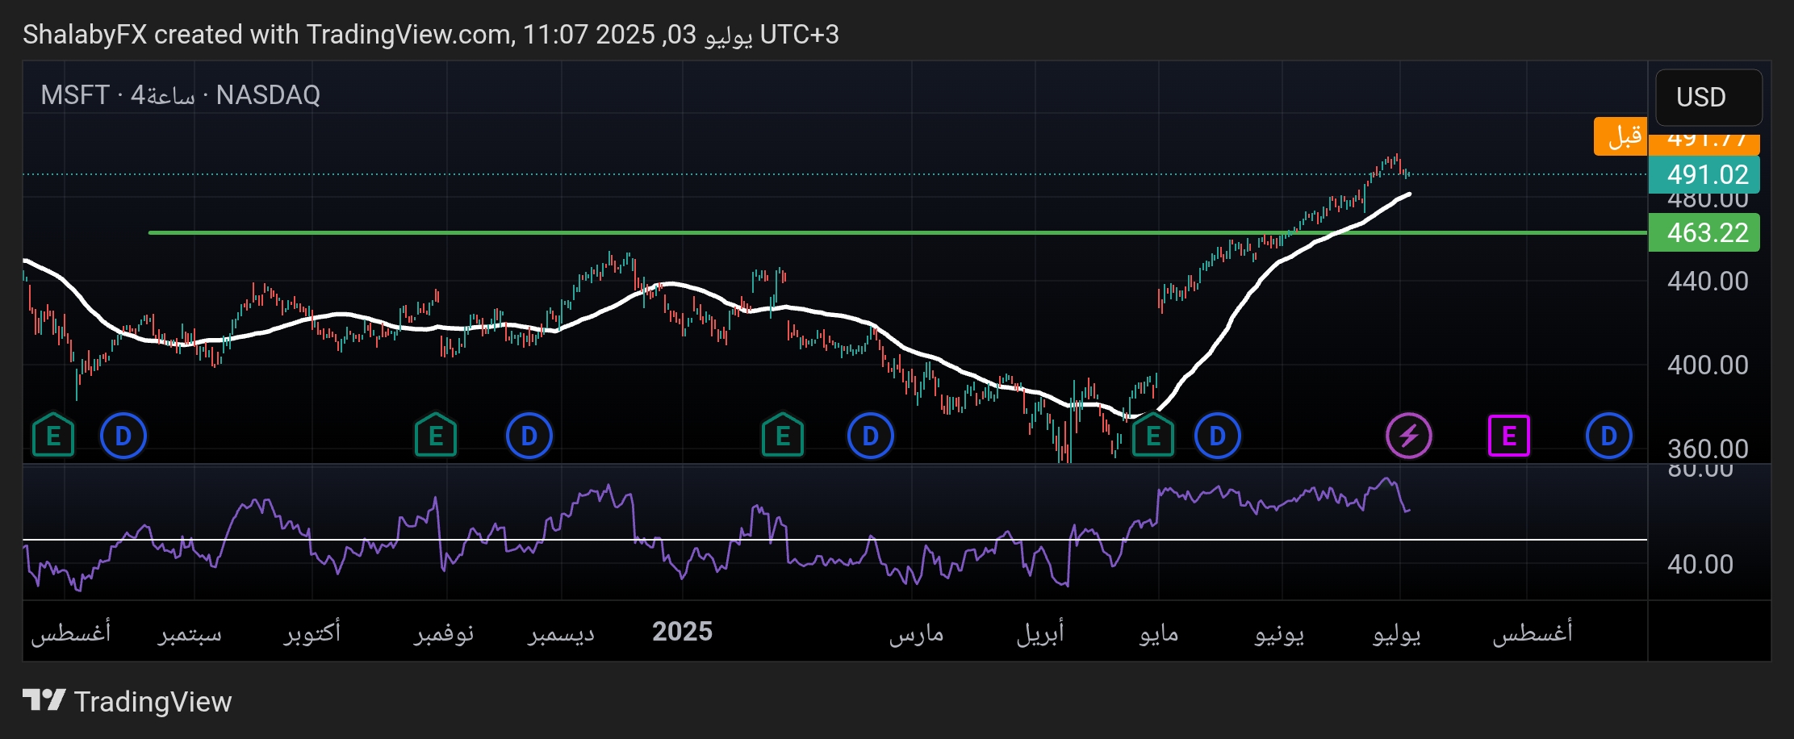Viewport: 1794px width, 739px height.
Task: Click the أغسطس label after يوليو
Action: coord(1533,633)
